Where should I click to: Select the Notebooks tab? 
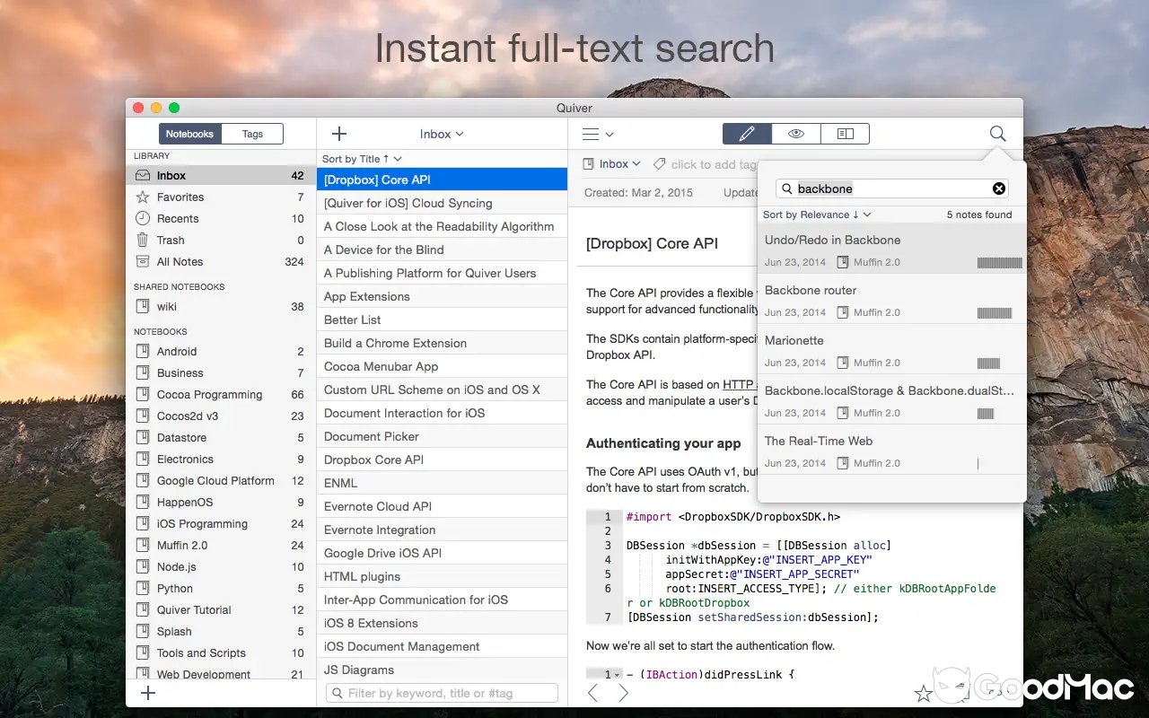coord(189,134)
